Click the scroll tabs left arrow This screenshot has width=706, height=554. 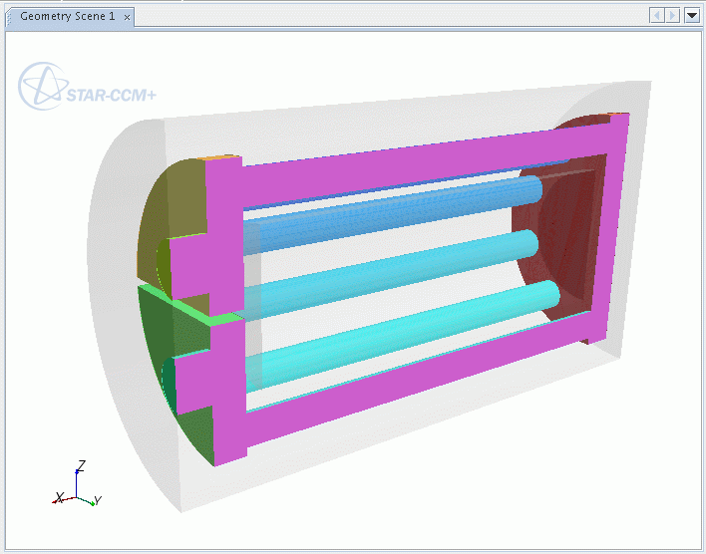(x=657, y=15)
